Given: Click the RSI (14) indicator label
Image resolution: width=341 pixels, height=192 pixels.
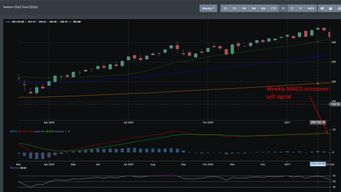Looking at the screenshot, I should [x=18, y=168].
